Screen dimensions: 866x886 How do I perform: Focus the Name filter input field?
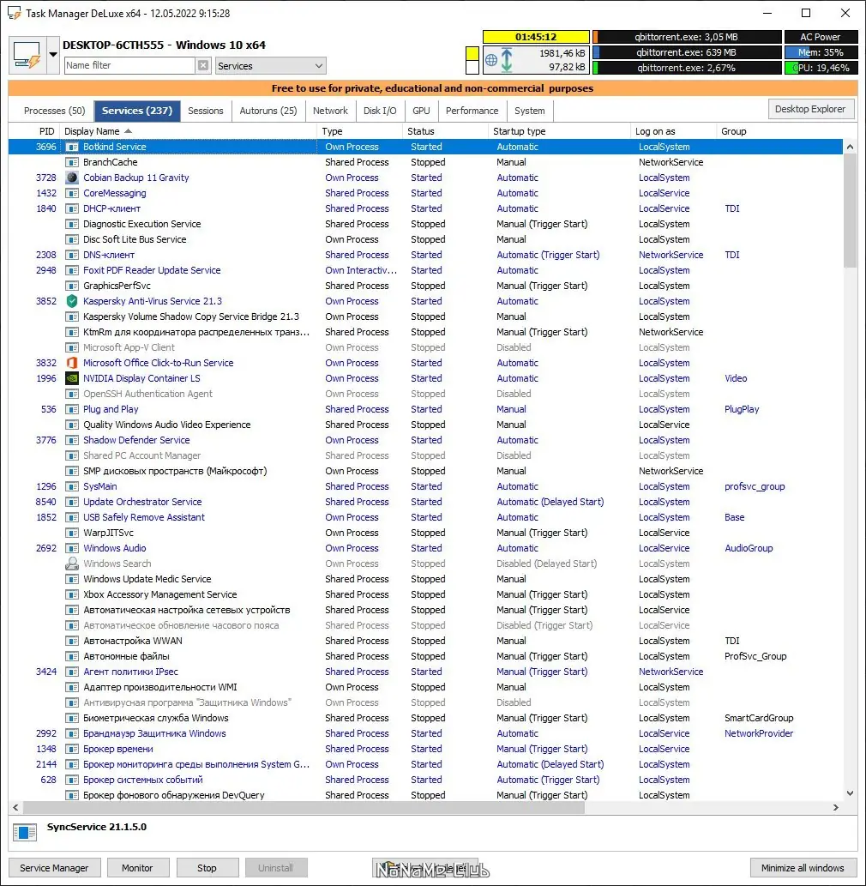pos(129,65)
